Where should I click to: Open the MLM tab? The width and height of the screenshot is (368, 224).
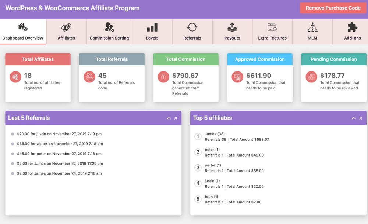pyautogui.click(x=312, y=32)
